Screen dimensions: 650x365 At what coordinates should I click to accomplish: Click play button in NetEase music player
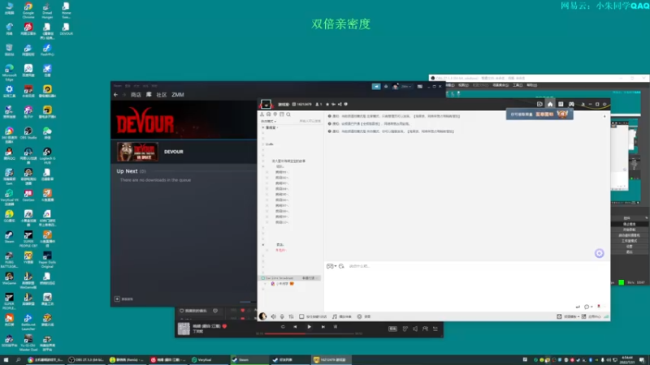click(309, 327)
